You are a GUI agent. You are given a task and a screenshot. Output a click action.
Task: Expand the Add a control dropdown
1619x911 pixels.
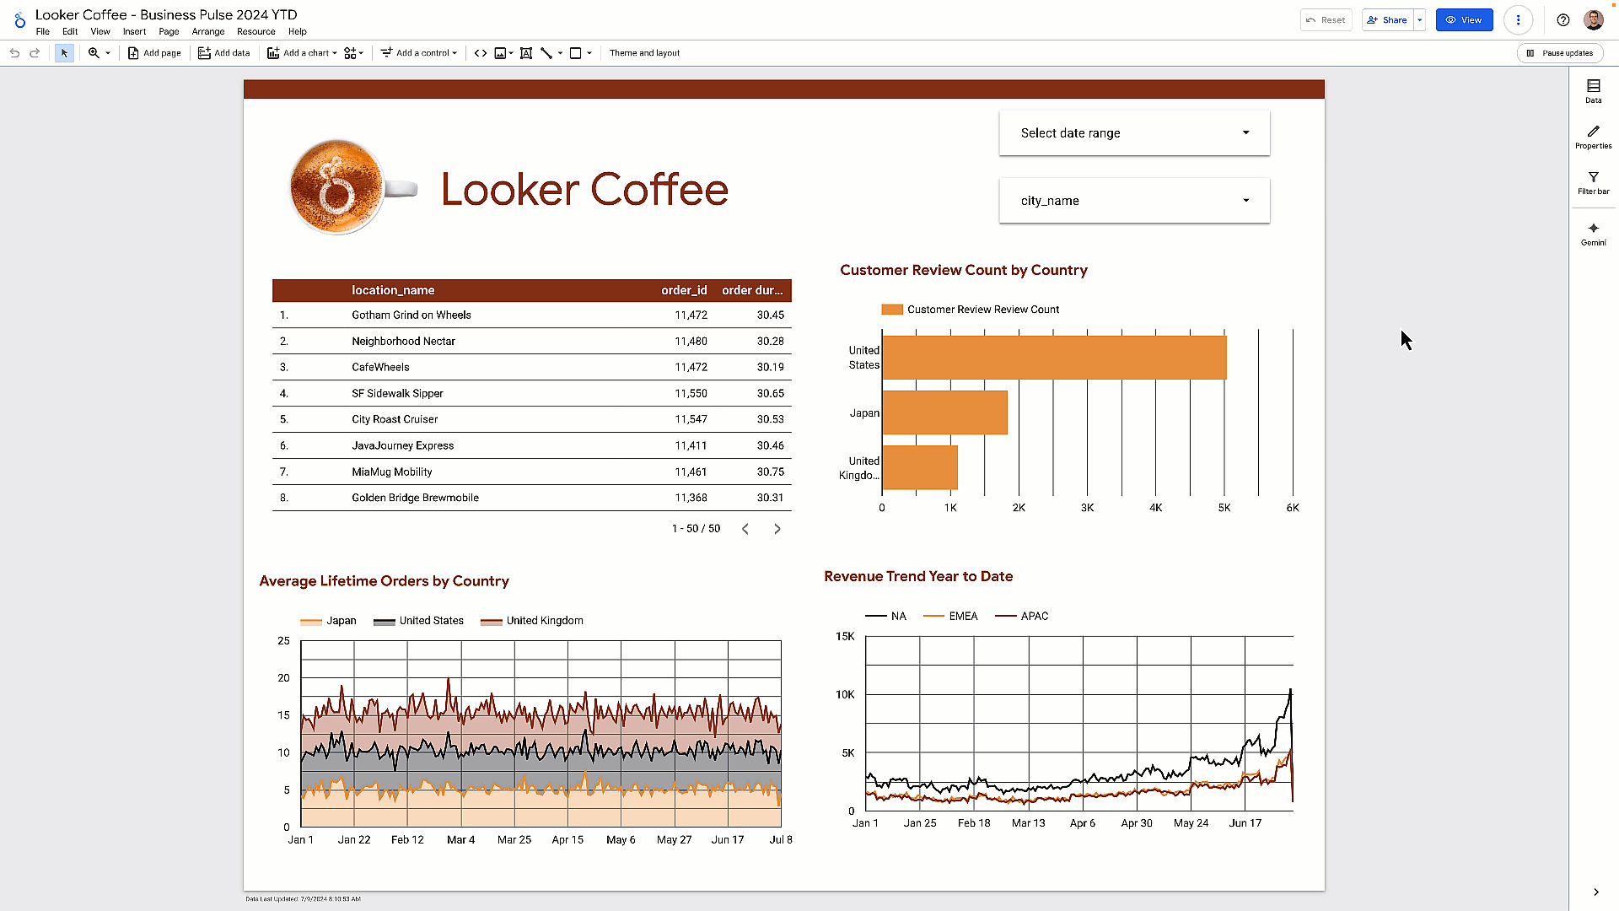pyautogui.click(x=418, y=52)
